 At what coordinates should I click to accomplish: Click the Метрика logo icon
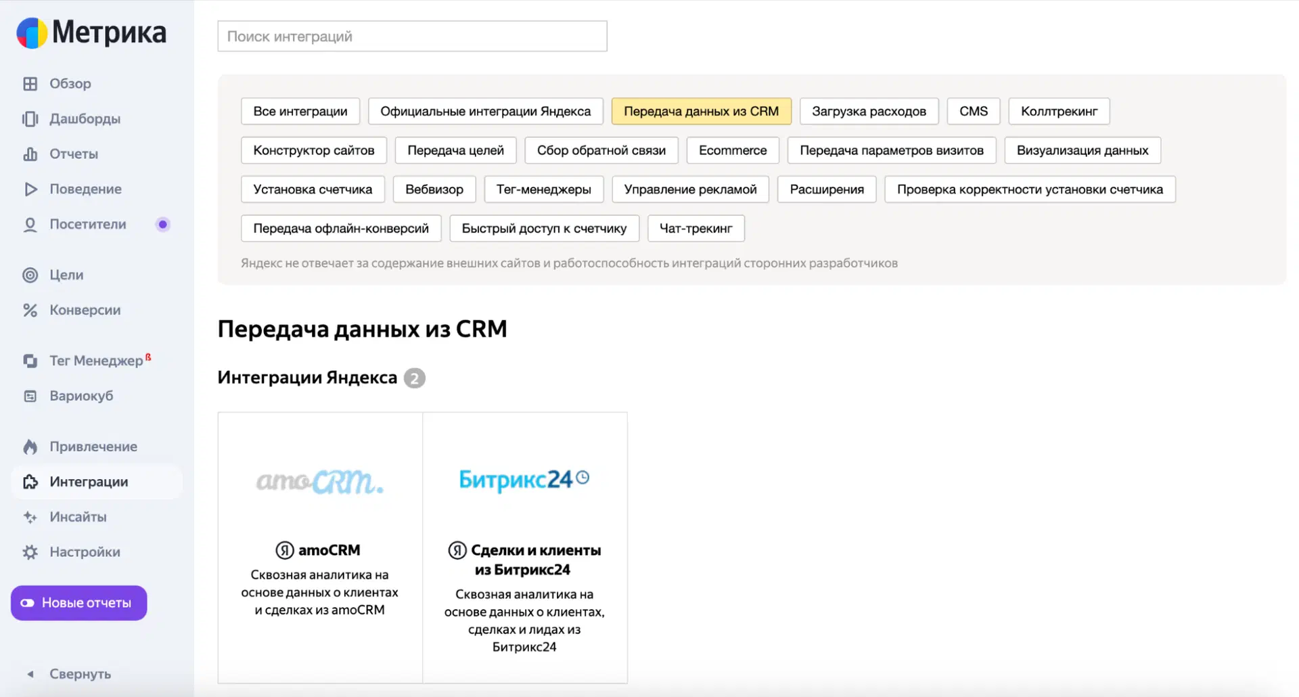32,33
